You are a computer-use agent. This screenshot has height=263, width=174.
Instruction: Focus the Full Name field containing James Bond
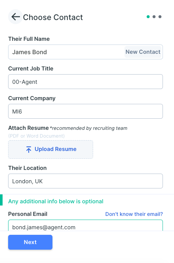click(x=85, y=52)
